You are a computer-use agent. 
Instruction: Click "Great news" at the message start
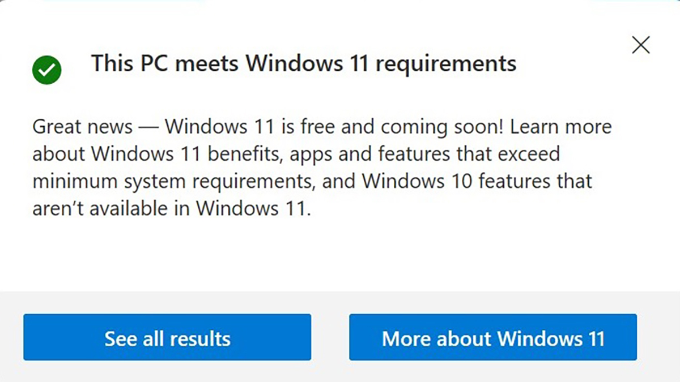[x=82, y=126]
